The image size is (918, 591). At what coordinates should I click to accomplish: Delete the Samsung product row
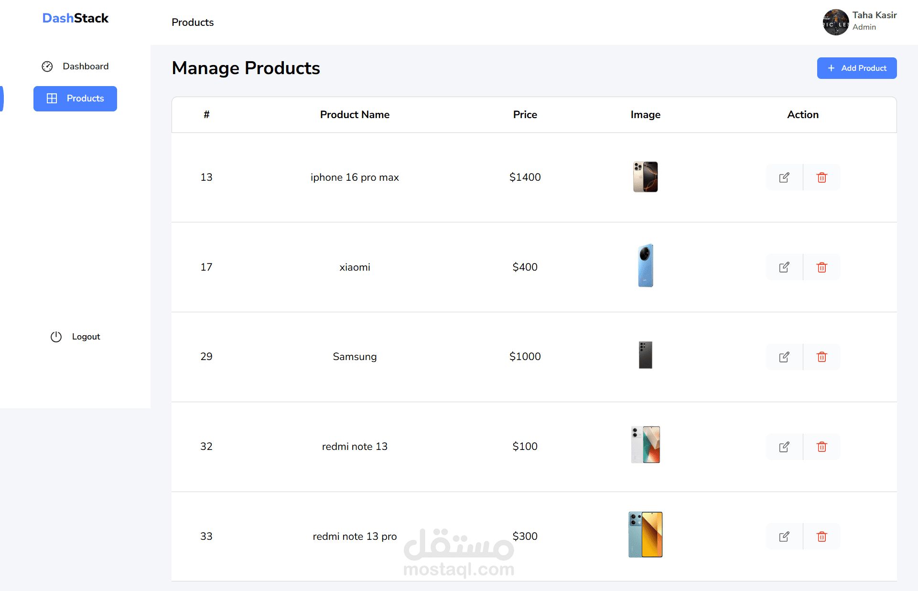822,357
